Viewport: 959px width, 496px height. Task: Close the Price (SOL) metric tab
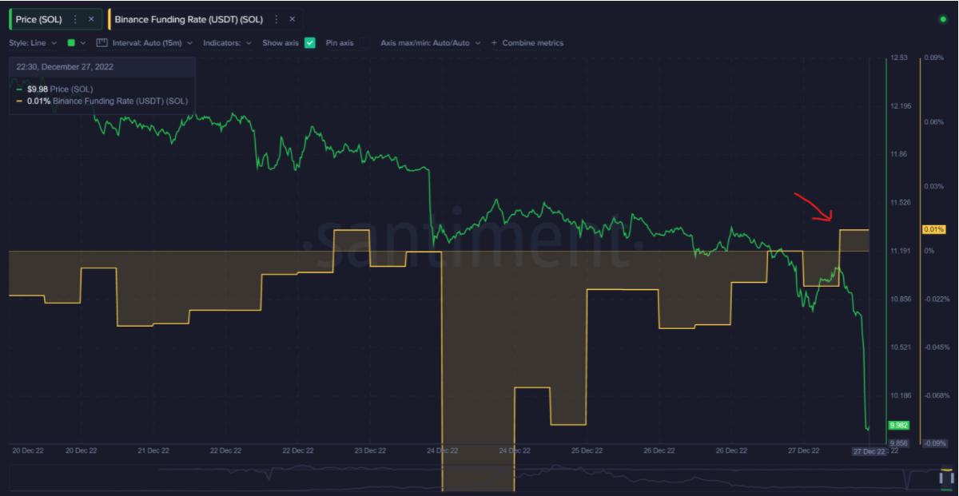tap(91, 18)
